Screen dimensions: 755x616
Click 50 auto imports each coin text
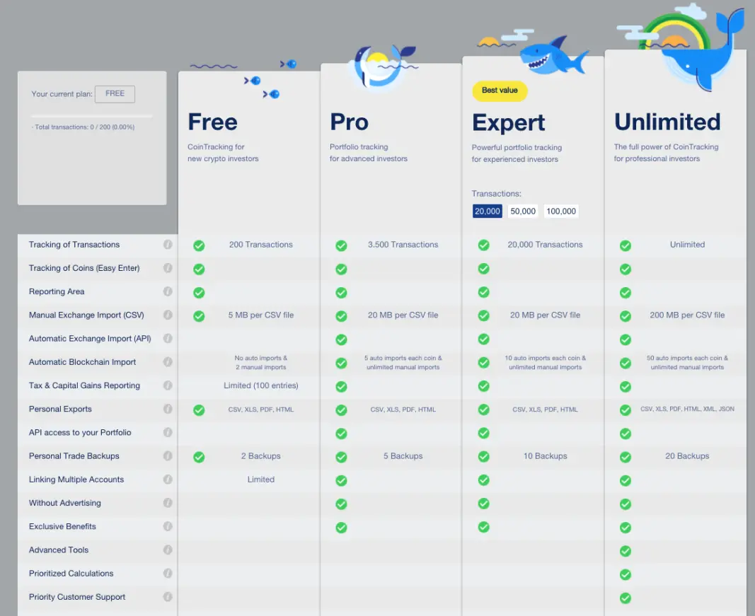coord(687,362)
